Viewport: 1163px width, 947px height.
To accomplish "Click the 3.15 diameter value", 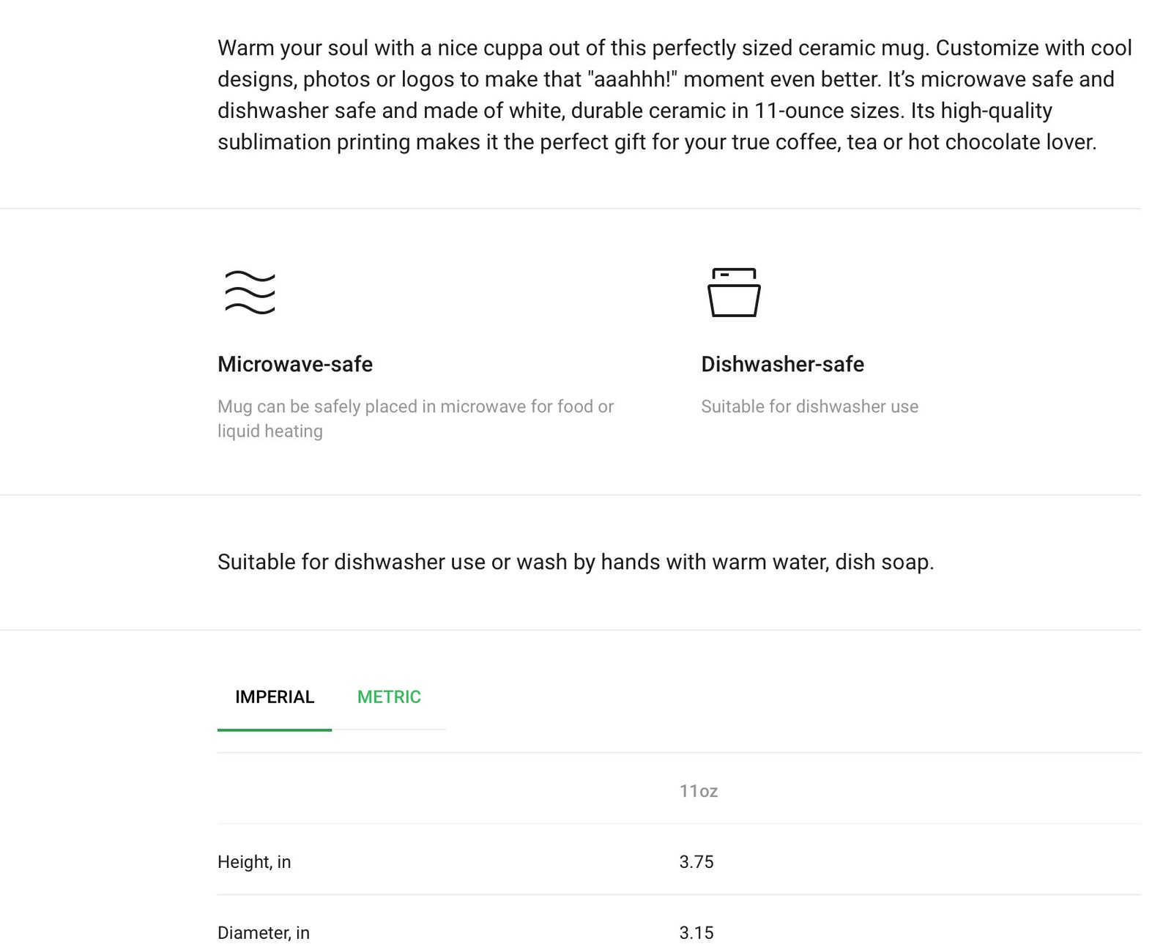I will click(x=696, y=932).
